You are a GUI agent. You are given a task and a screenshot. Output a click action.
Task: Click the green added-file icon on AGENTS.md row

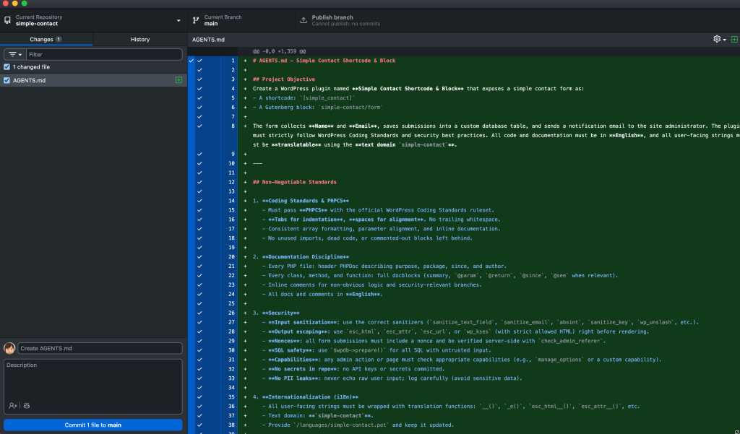click(178, 80)
